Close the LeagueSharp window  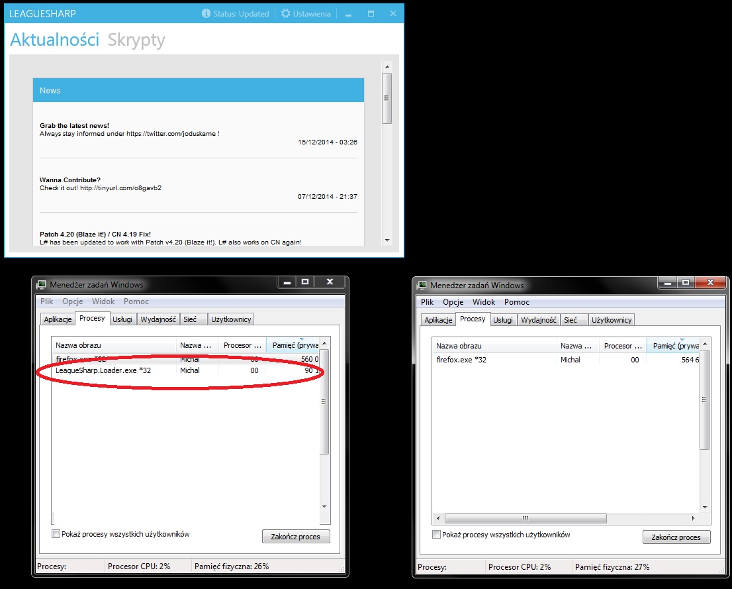(x=393, y=13)
